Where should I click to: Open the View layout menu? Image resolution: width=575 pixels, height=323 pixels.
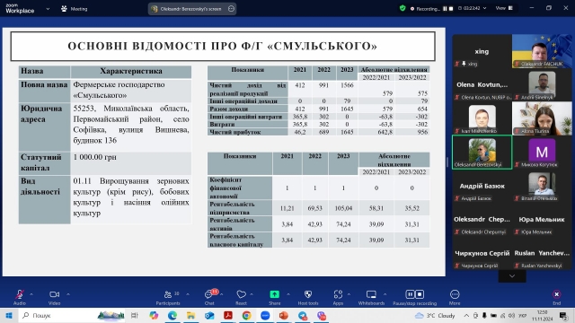coord(504,8)
